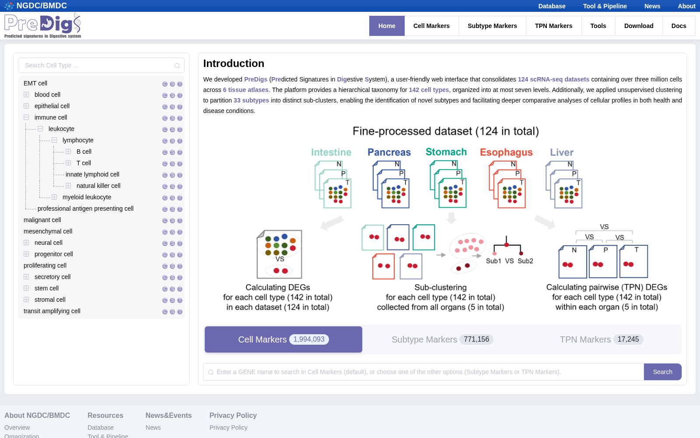Click the T icon for epithelial cell
700x438 pixels.
coord(180,107)
